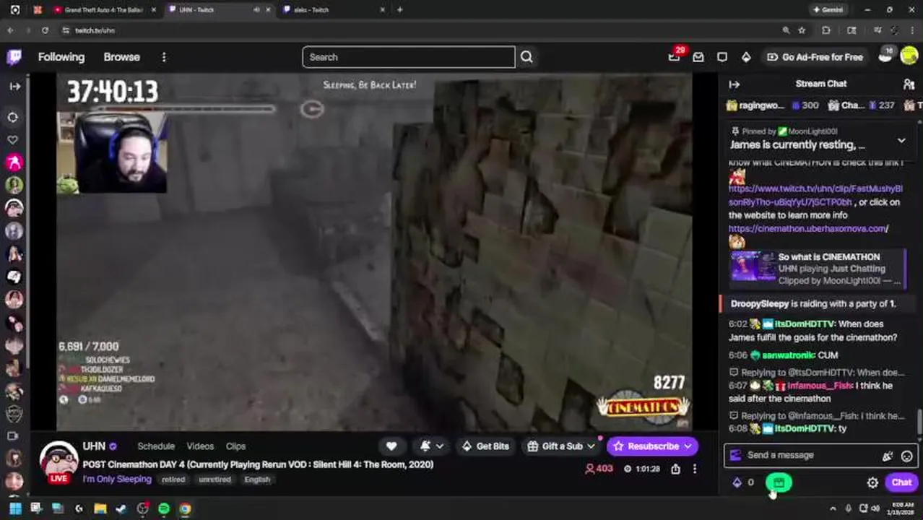Select the English tag
The image size is (923, 520).
click(257, 480)
